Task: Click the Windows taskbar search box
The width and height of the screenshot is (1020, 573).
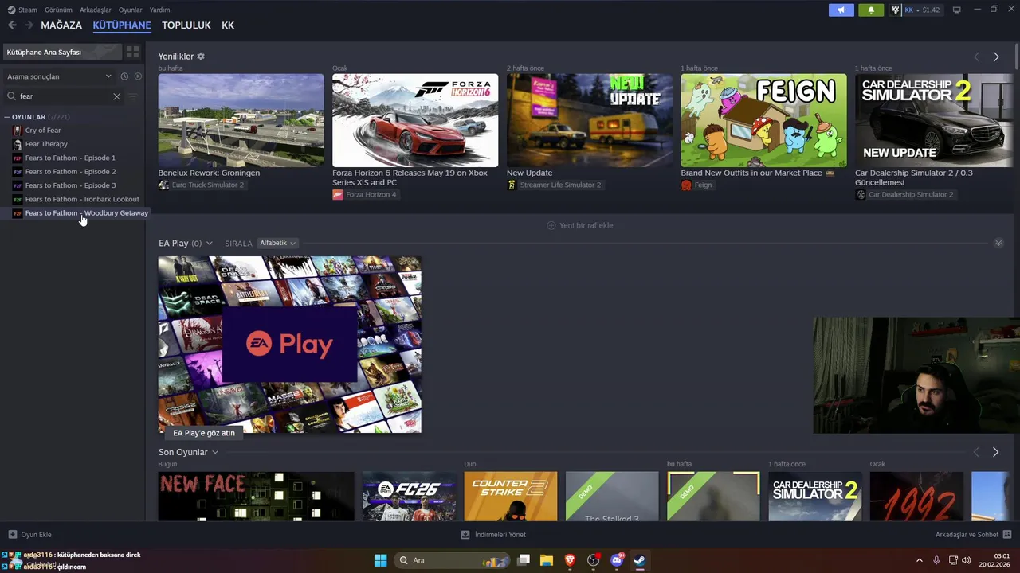Action: coord(453,560)
